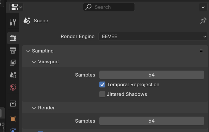Open the Render Engine dropdown showing EEVEE

click(153, 36)
